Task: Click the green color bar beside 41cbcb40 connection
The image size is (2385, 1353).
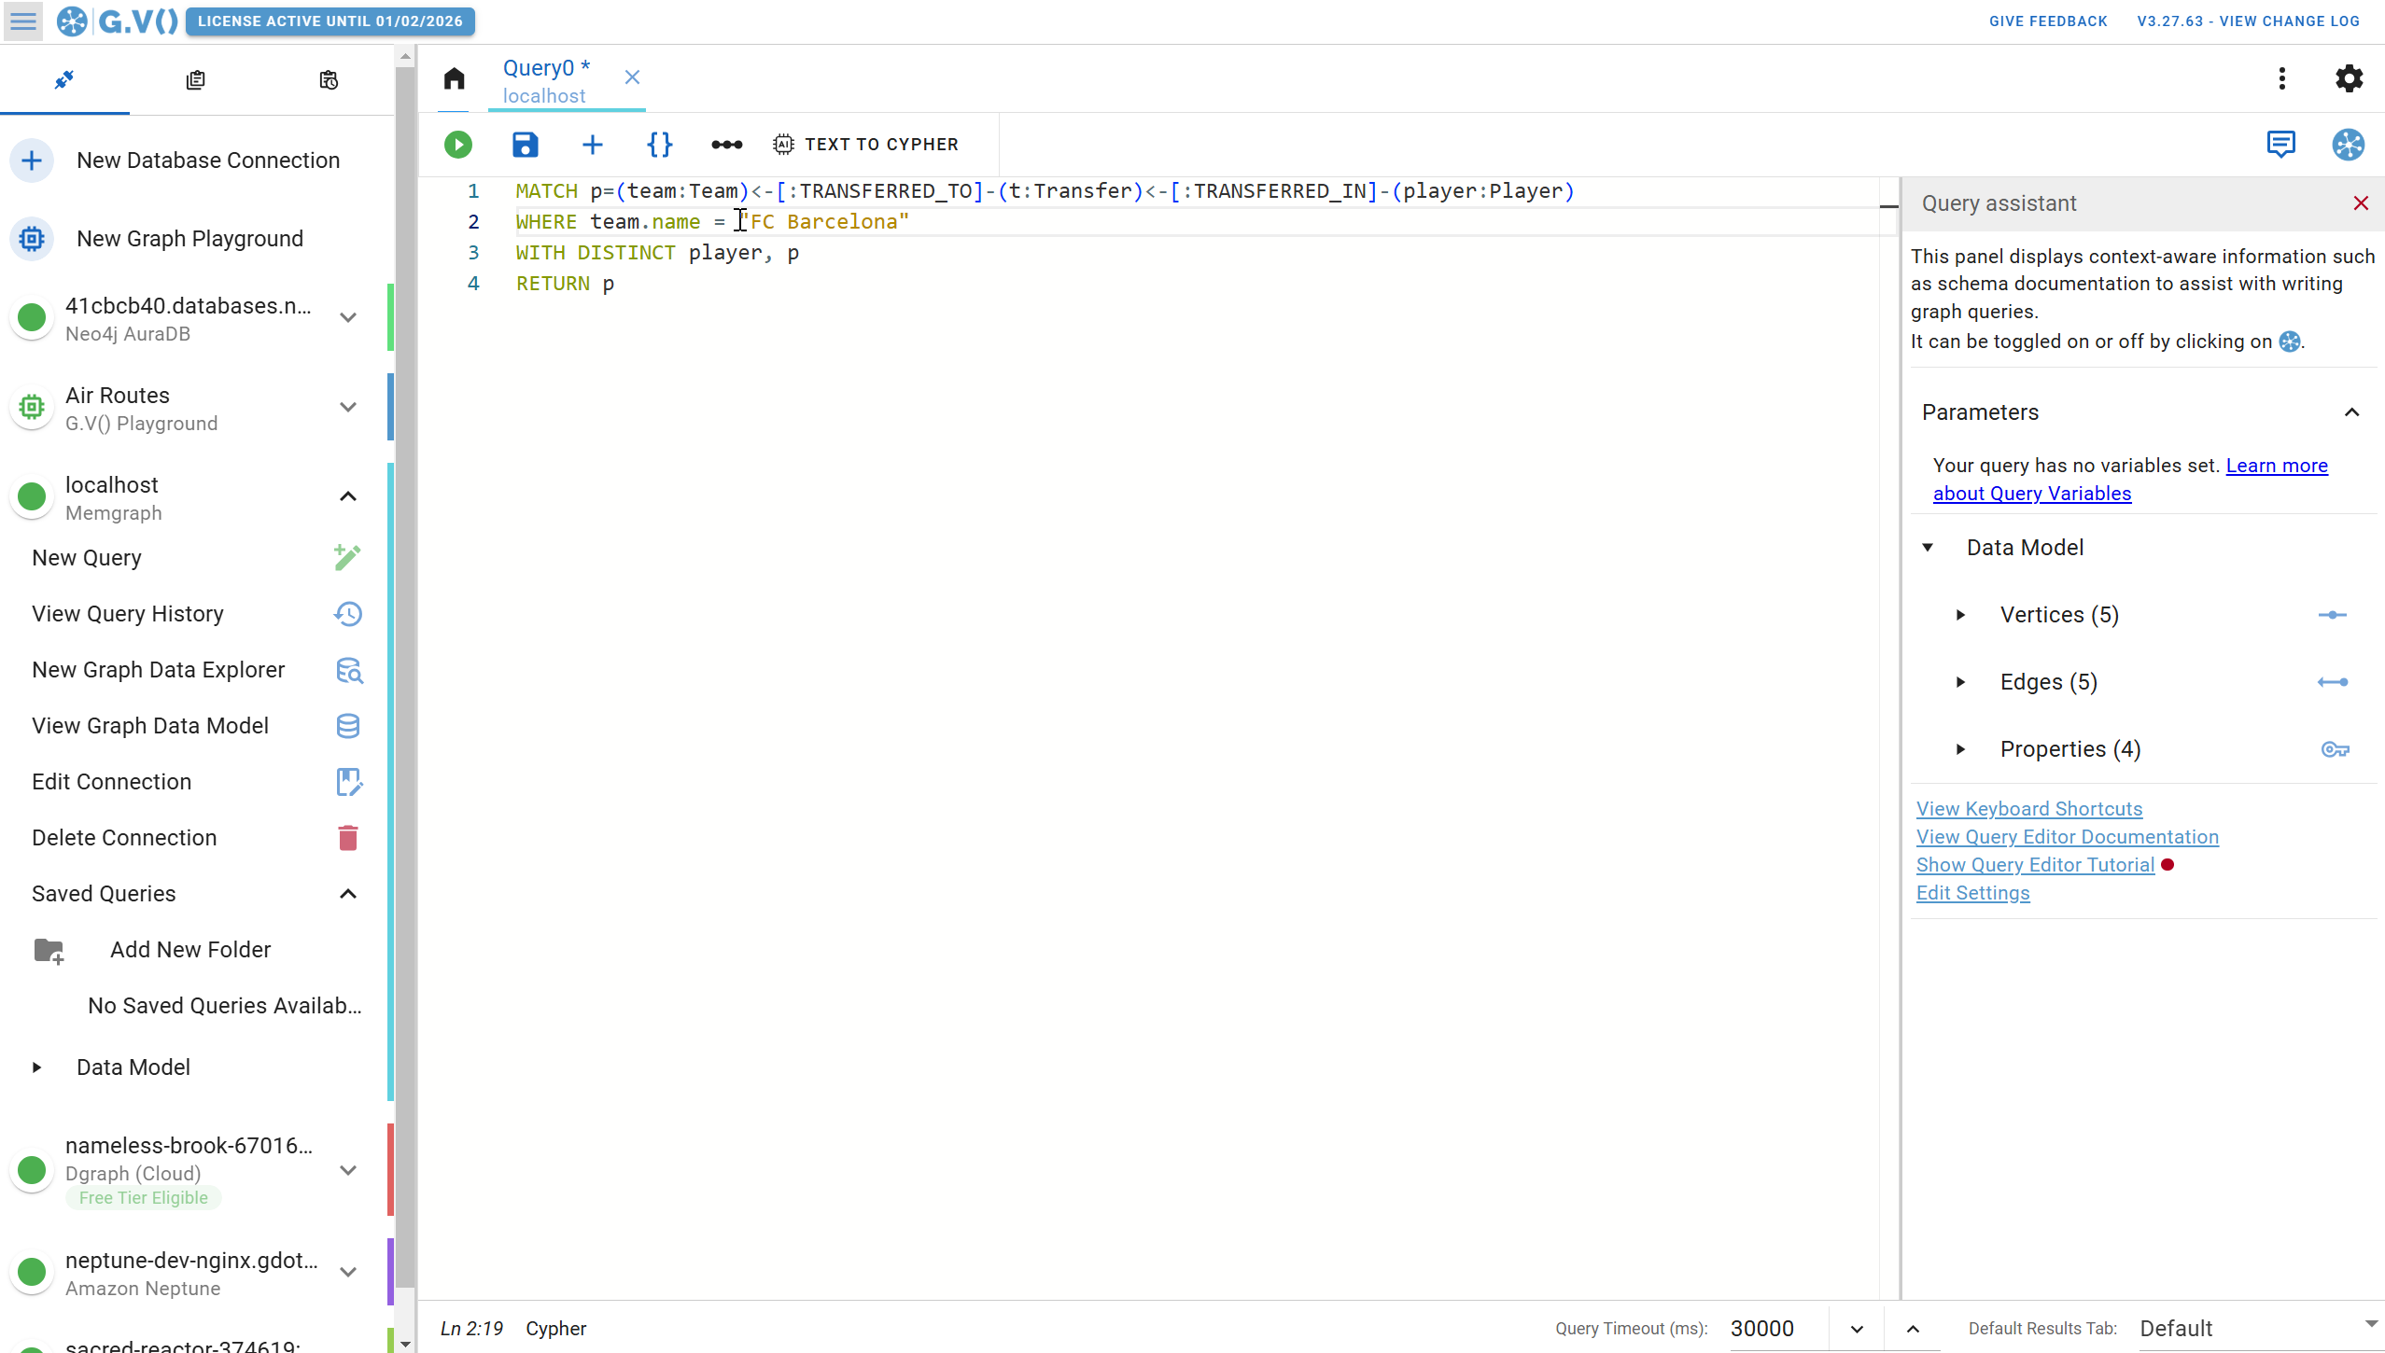Action: click(x=390, y=317)
